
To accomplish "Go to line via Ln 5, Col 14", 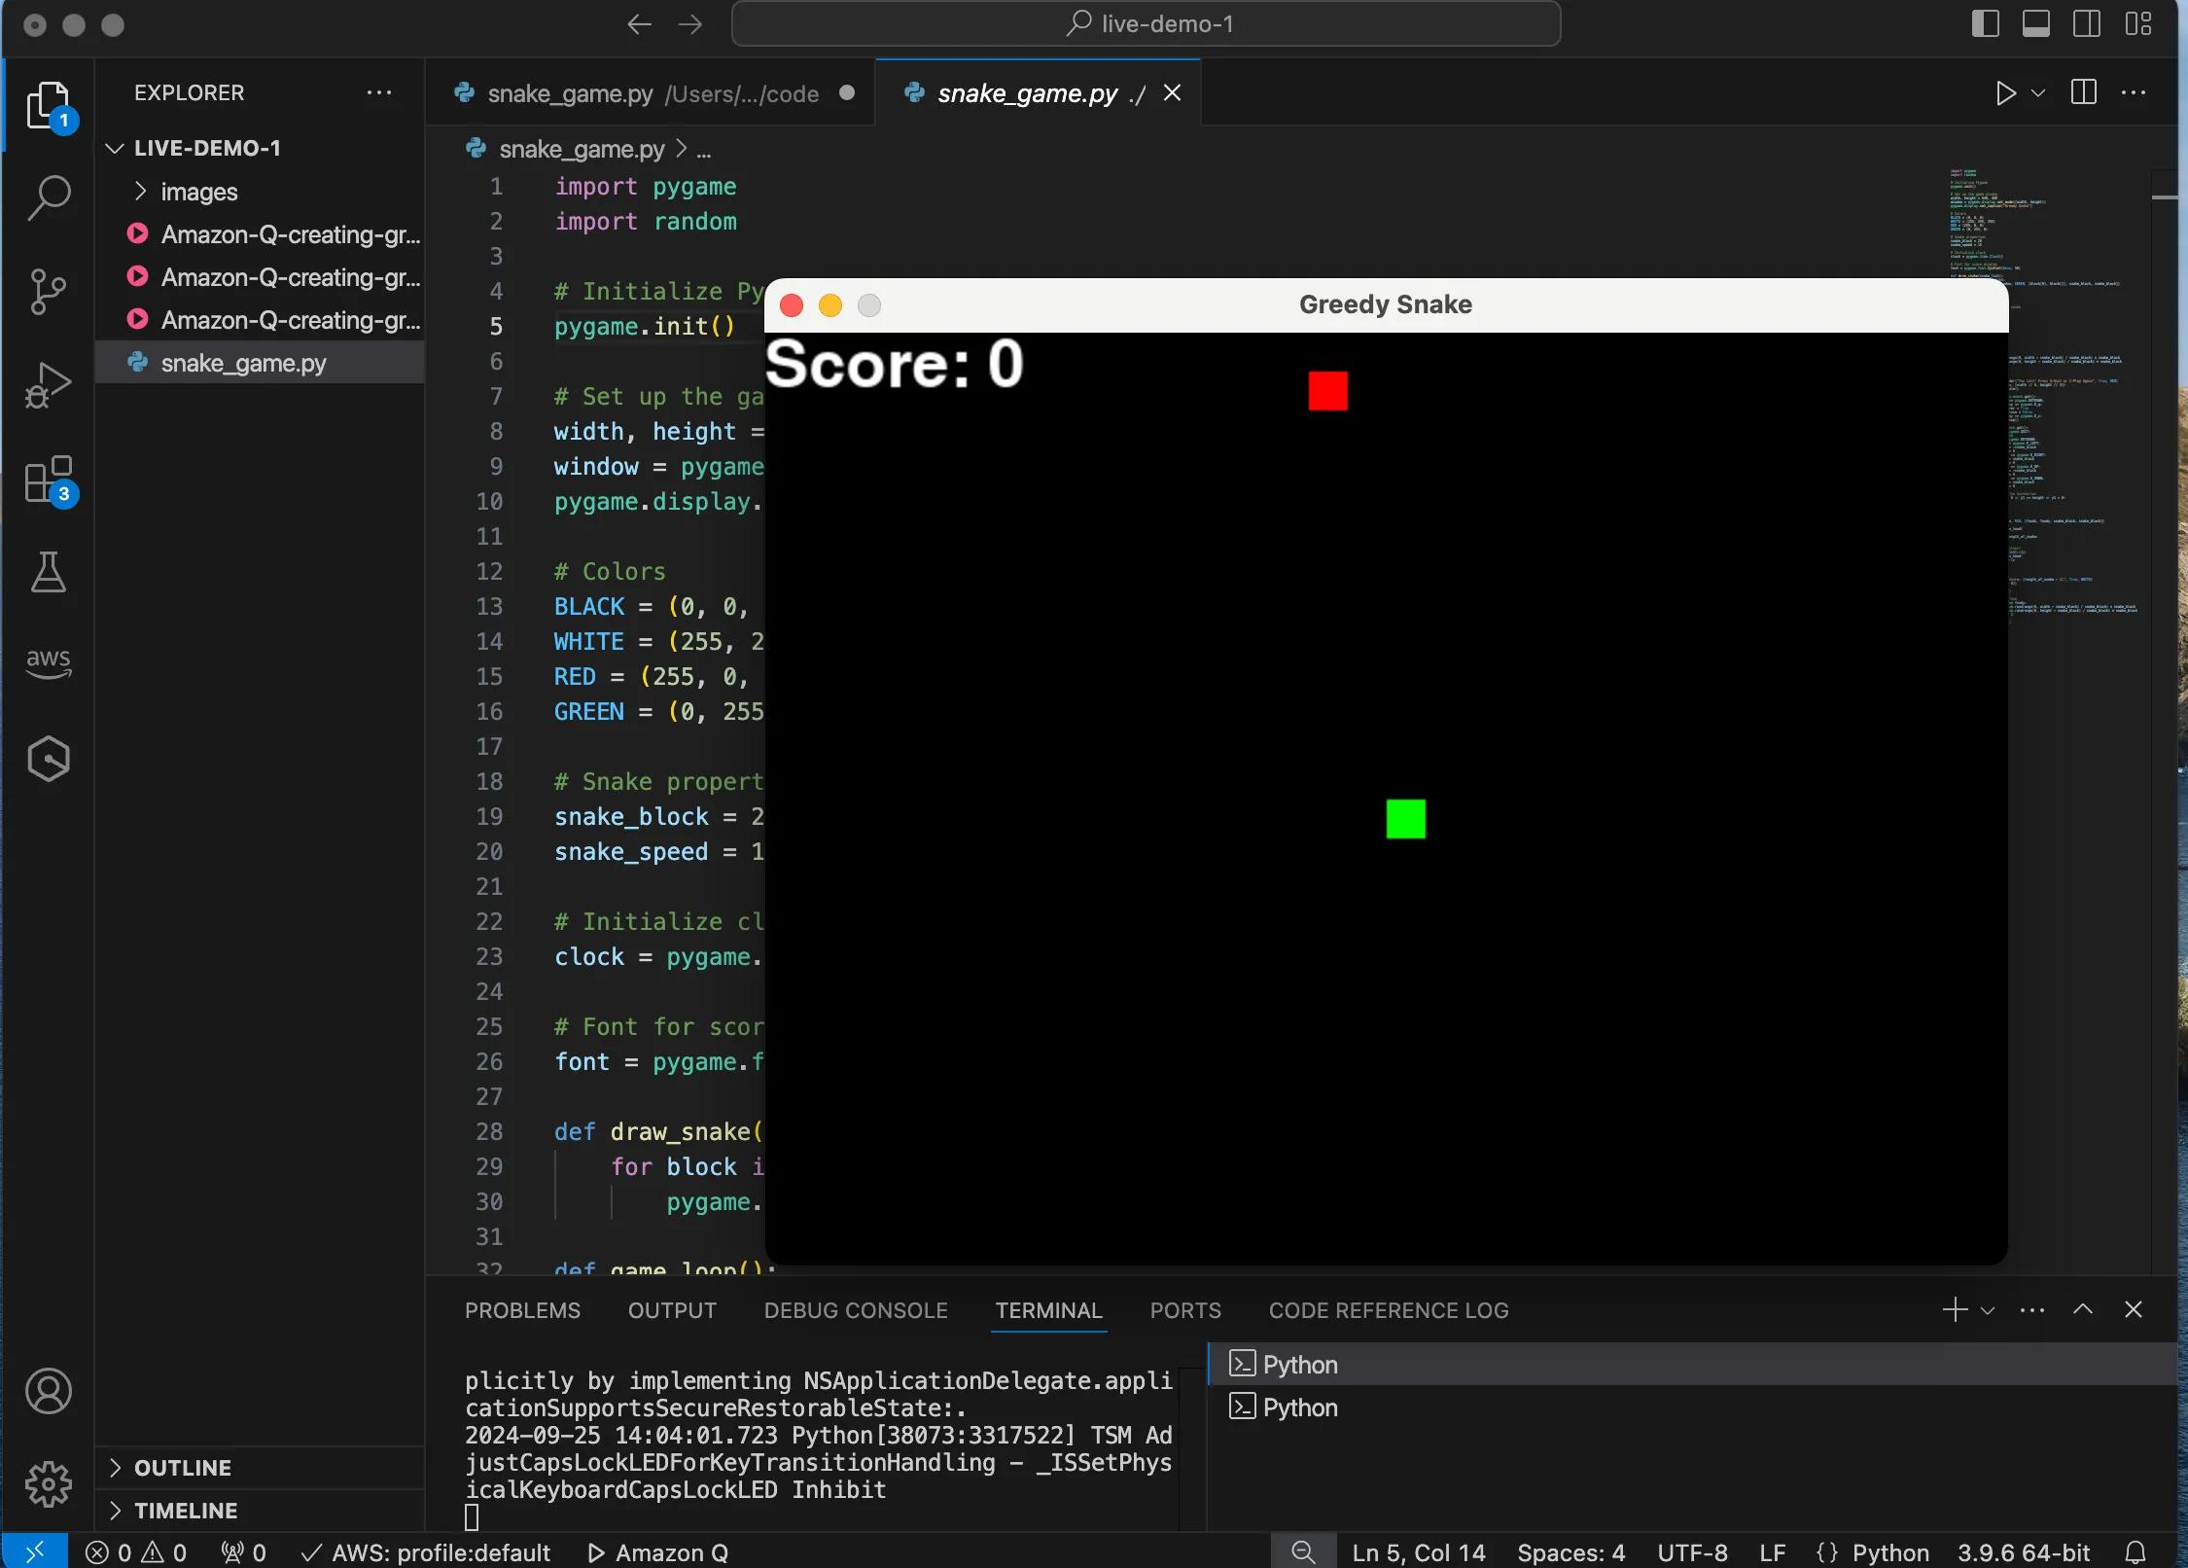I will tap(1419, 1552).
